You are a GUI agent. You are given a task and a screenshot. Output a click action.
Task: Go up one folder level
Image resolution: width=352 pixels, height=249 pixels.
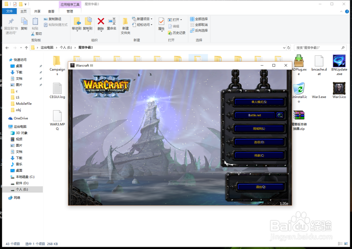pyautogui.click(x=26, y=48)
